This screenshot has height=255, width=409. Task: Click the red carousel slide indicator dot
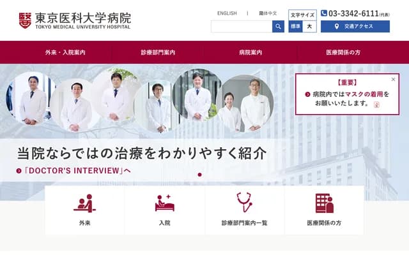[x=200, y=175]
